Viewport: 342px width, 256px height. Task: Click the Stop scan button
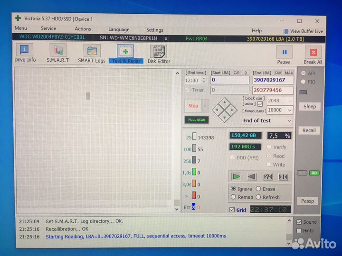click(193, 106)
